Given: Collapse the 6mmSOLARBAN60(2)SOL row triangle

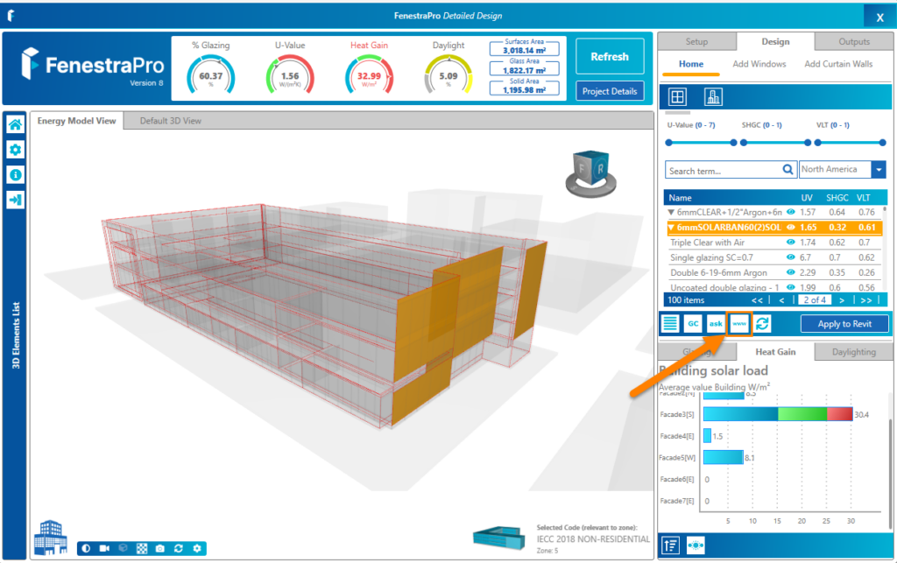Looking at the screenshot, I should (x=671, y=227).
